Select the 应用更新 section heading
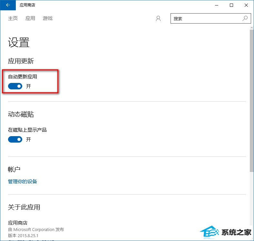Screen dimensions: 254x241 coord(21,61)
